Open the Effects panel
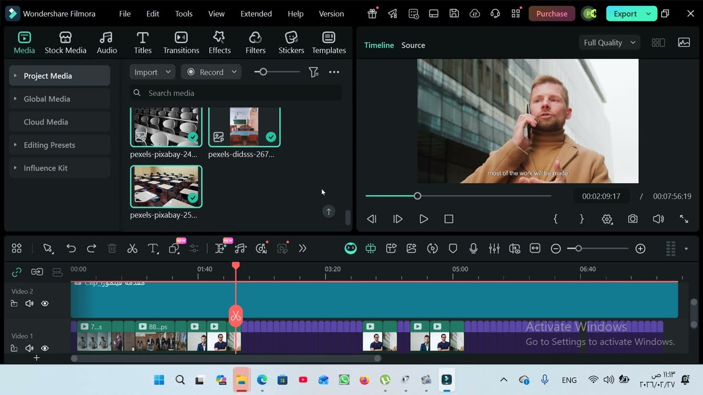Viewport: 703px width, 395px height. pos(219,43)
